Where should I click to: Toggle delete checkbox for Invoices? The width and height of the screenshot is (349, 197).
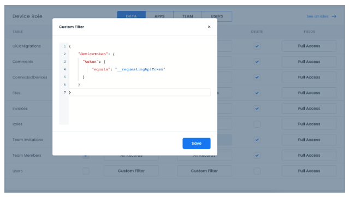tap(257, 109)
